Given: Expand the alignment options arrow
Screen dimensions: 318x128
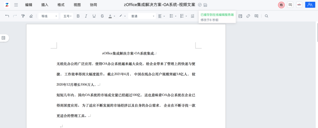Looking at the screenshot, I should [164, 16].
